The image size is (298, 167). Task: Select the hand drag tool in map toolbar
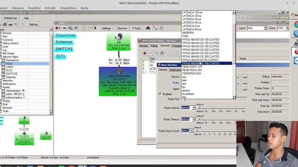coord(89,28)
